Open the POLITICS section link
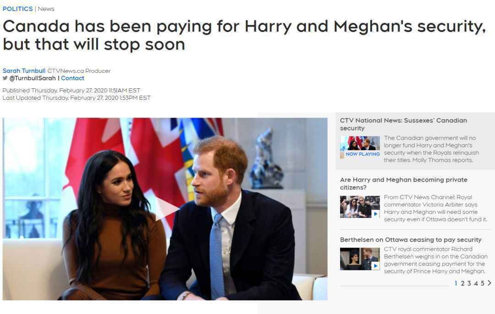Screen dimensions: 495x314 click(x=18, y=9)
